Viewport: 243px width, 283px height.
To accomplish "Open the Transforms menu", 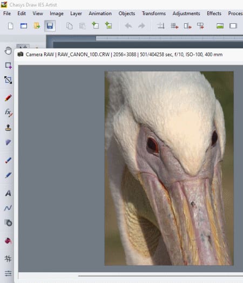I will (154, 14).
